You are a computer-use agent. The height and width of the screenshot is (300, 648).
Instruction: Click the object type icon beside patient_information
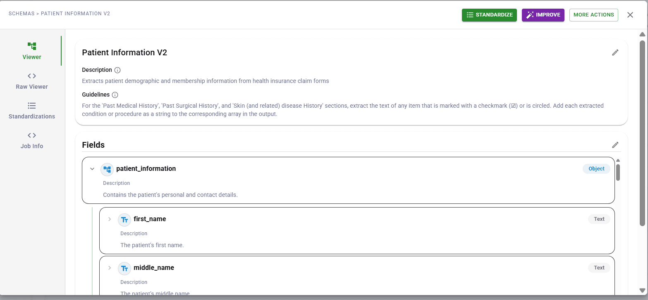click(x=107, y=169)
